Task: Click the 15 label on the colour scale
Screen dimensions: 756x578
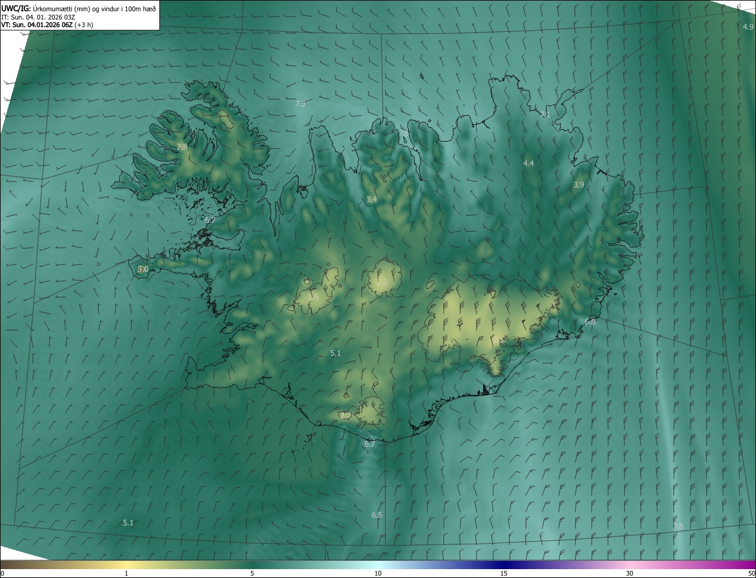Action: (x=504, y=573)
